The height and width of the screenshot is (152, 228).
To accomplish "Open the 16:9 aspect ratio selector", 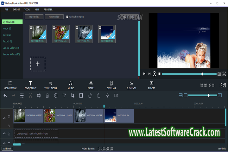I will (x=223, y=85).
